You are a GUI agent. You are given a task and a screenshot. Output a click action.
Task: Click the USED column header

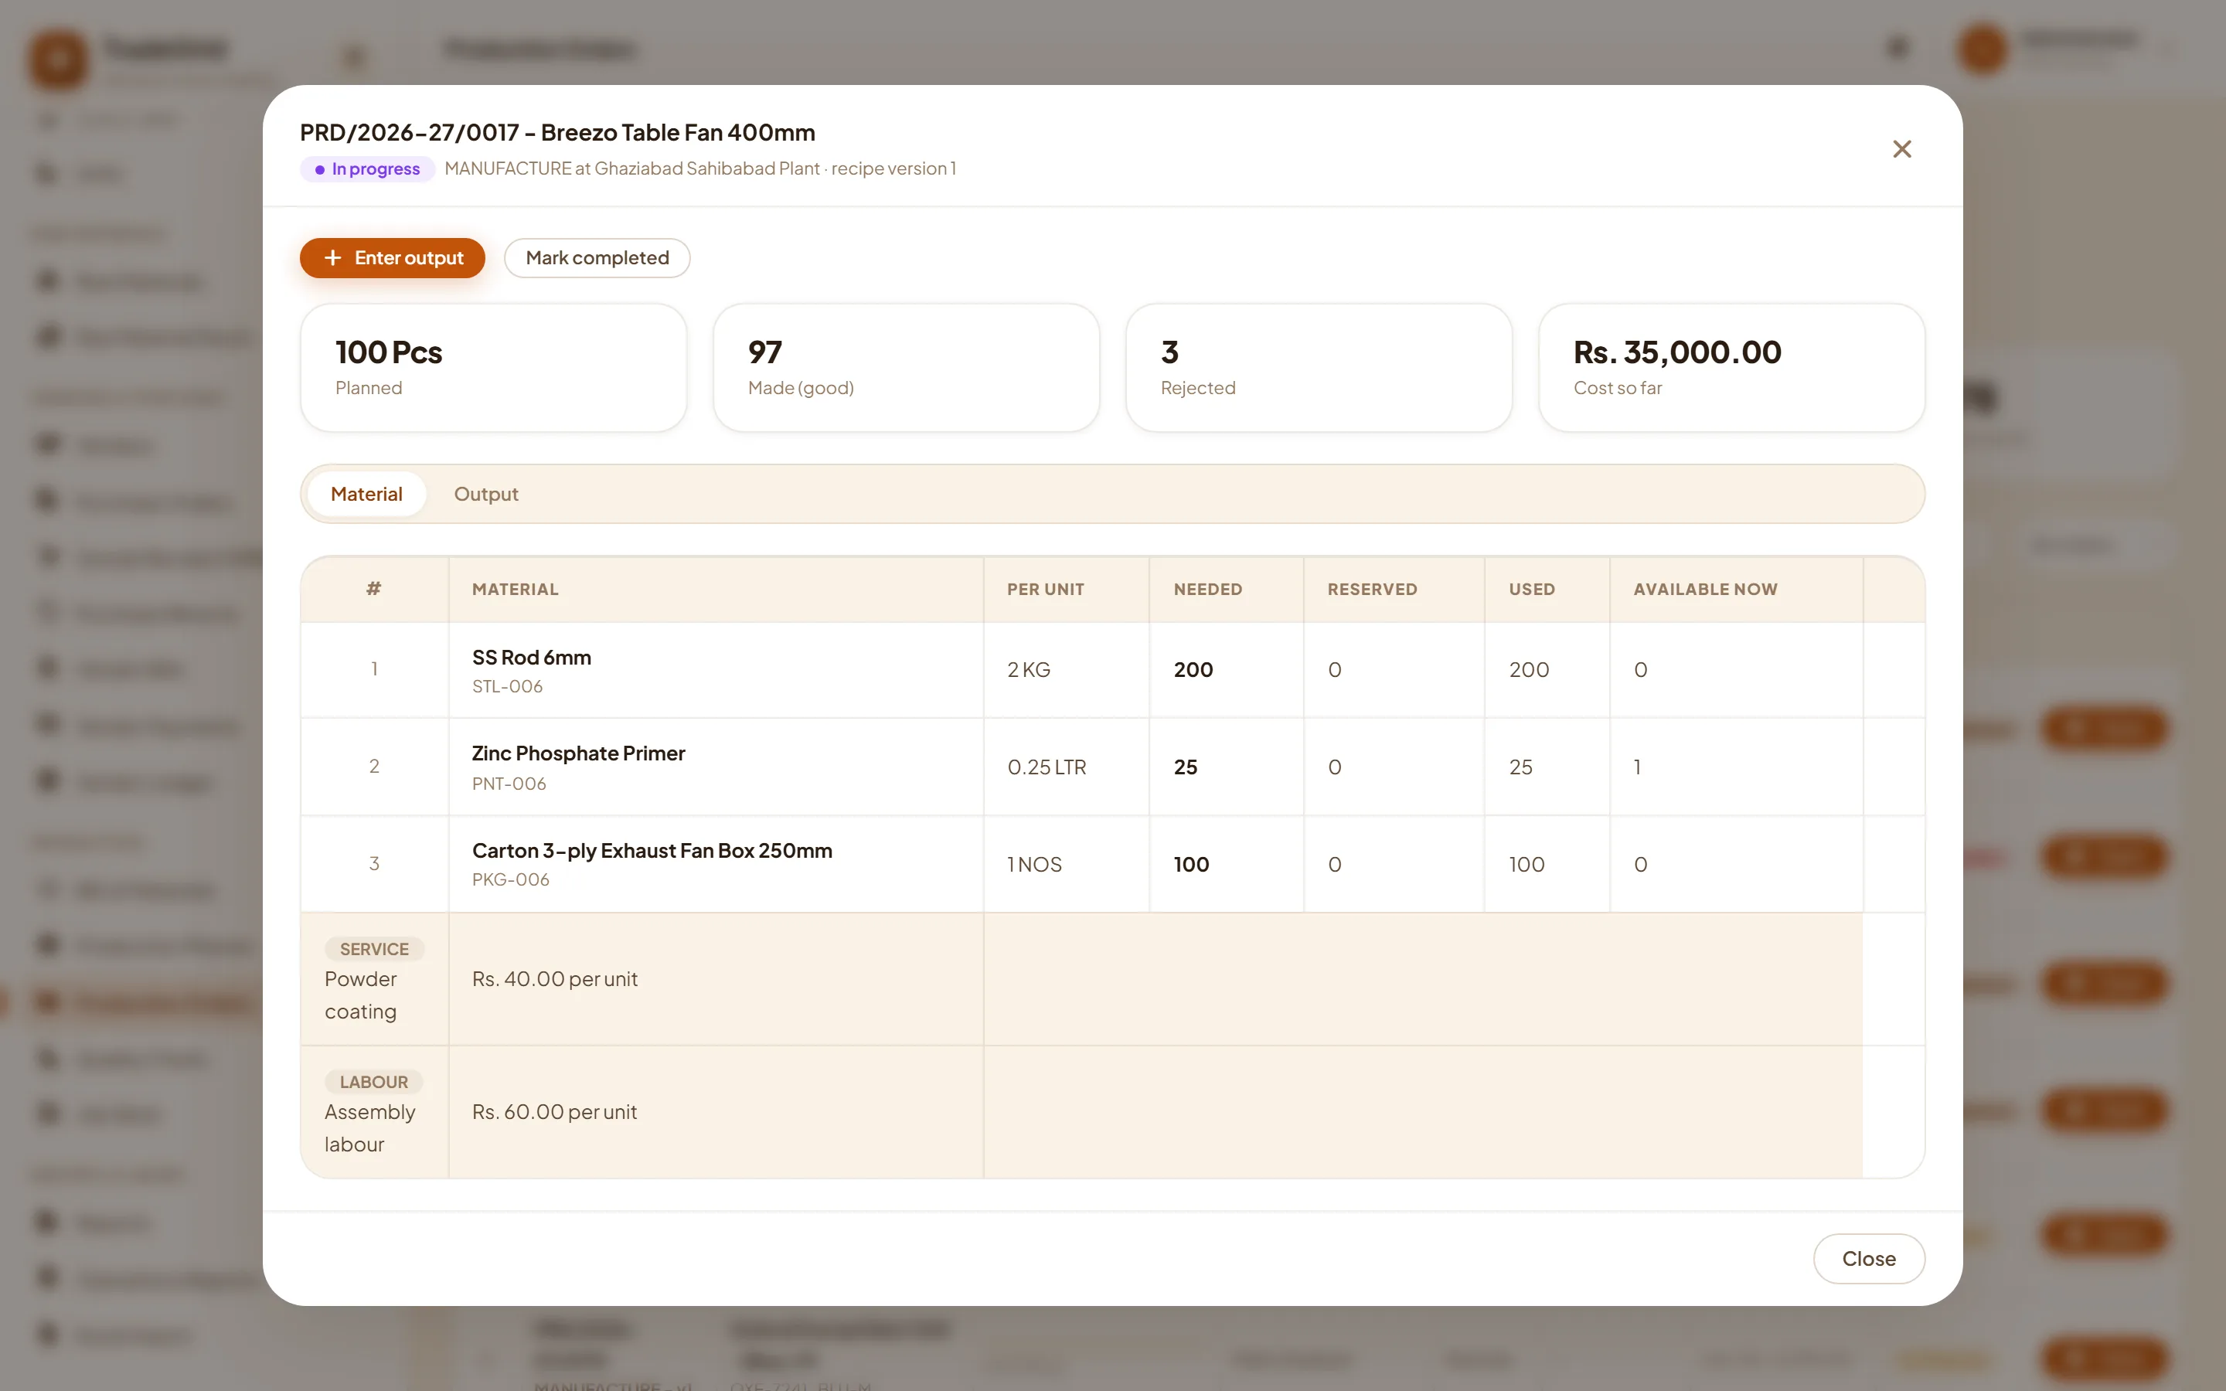point(1531,590)
